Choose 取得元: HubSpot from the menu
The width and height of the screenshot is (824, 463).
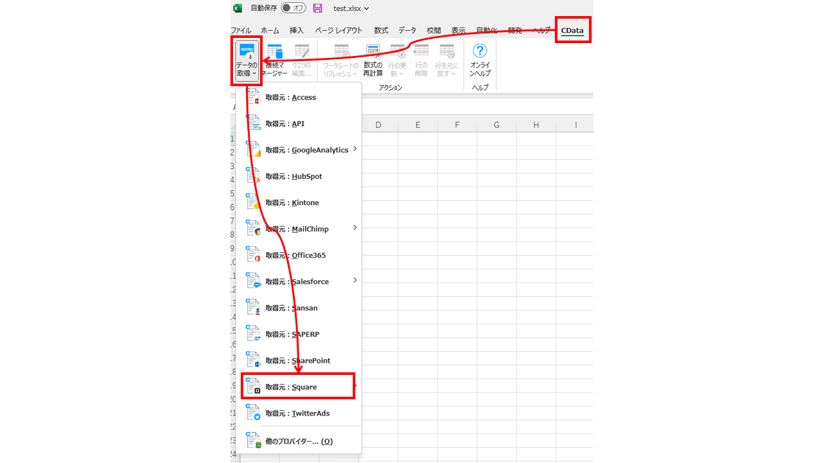coord(299,177)
